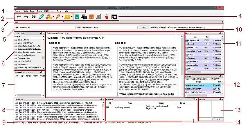The width and height of the screenshot is (248, 131).
Task: Open the revert icon dropdown arrow
Action: [x=62, y=17]
